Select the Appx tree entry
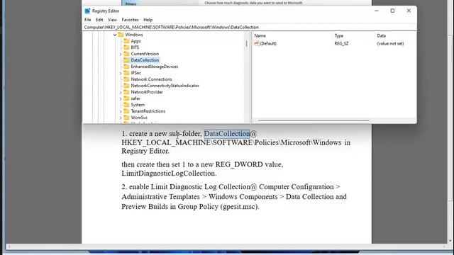 [x=135, y=41]
